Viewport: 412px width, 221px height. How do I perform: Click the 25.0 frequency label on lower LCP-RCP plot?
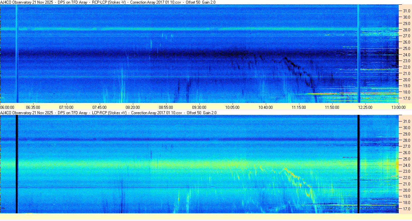pyautogui.click(x=407, y=159)
